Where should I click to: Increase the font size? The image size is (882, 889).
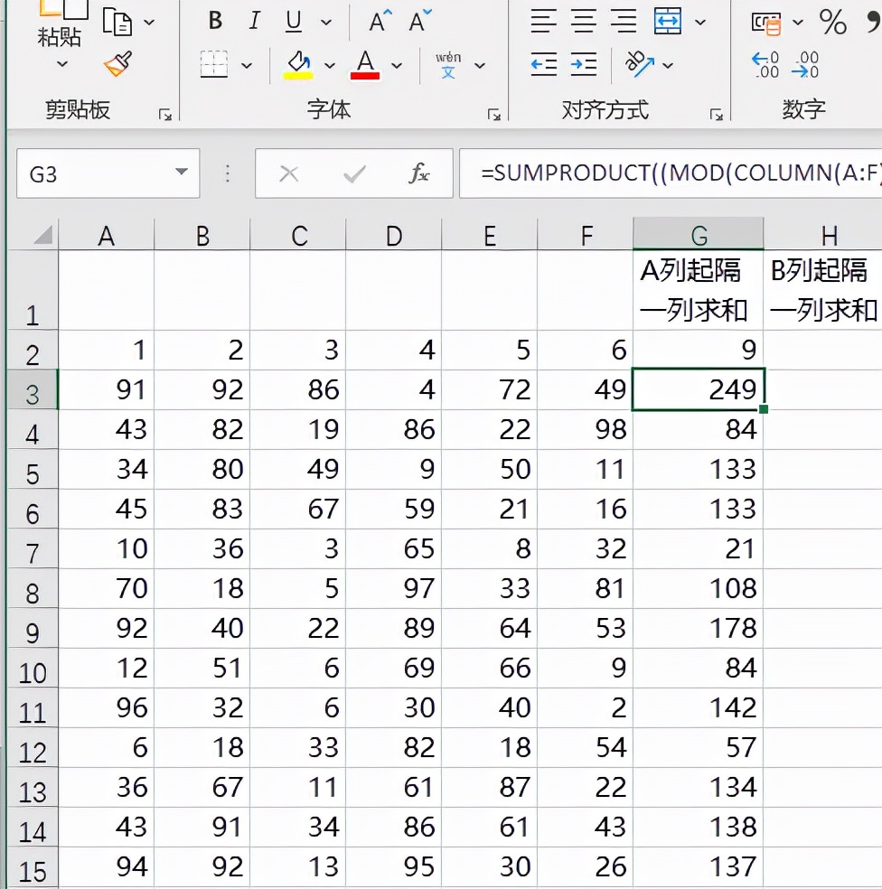(380, 21)
